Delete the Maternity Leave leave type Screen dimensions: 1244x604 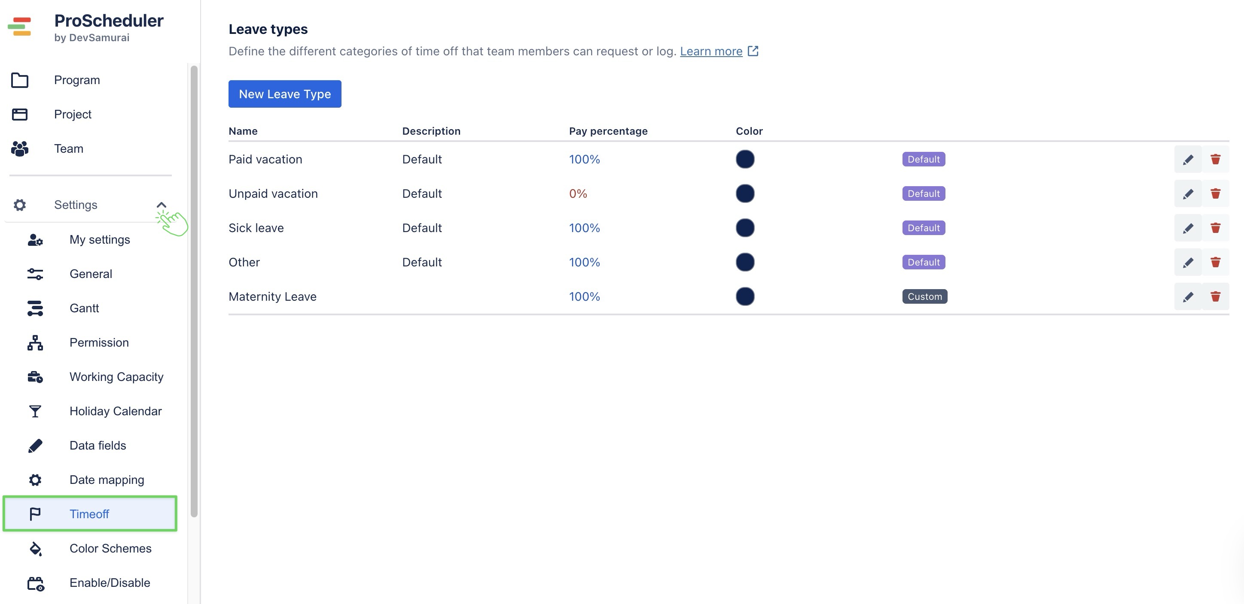1215,296
